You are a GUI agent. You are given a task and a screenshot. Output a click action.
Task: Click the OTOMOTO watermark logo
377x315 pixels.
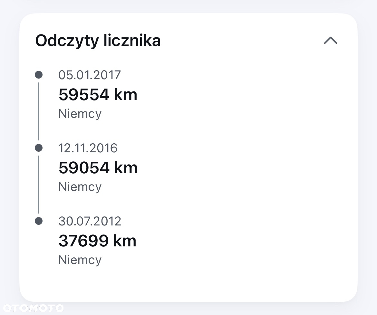(x=34, y=308)
